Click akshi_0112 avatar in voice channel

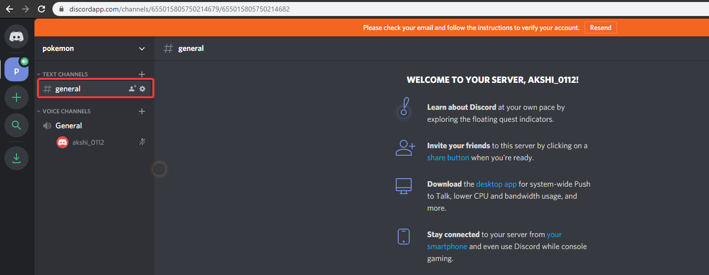point(62,142)
